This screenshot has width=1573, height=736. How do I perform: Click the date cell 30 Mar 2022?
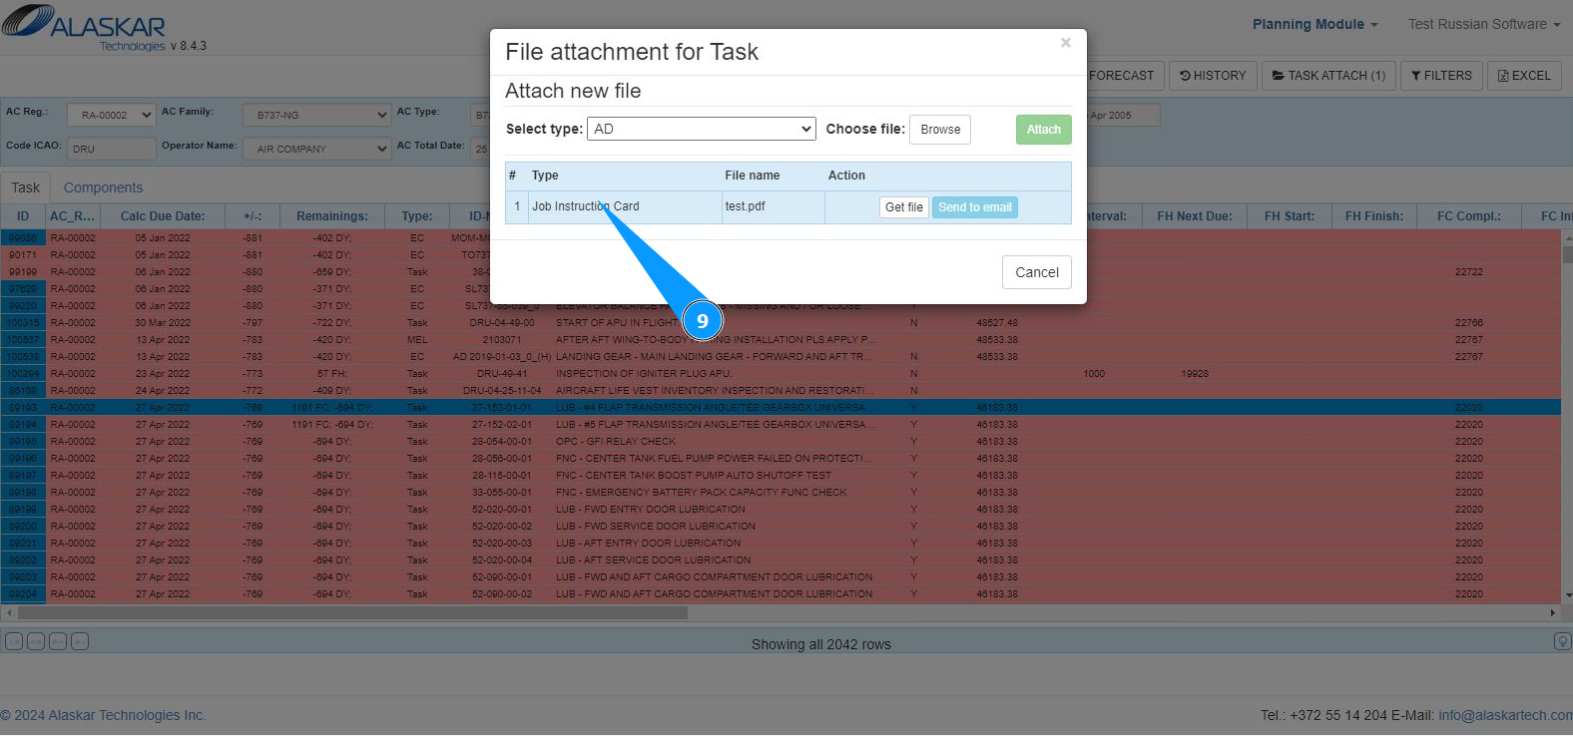[163, 322]
